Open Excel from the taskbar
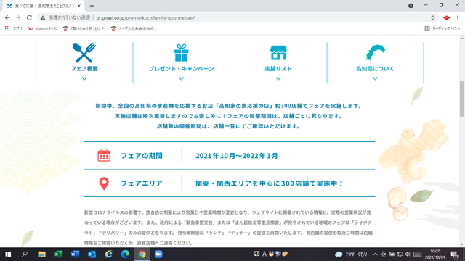This screenshot has width=465, height=261. click(x=58, y=254)
